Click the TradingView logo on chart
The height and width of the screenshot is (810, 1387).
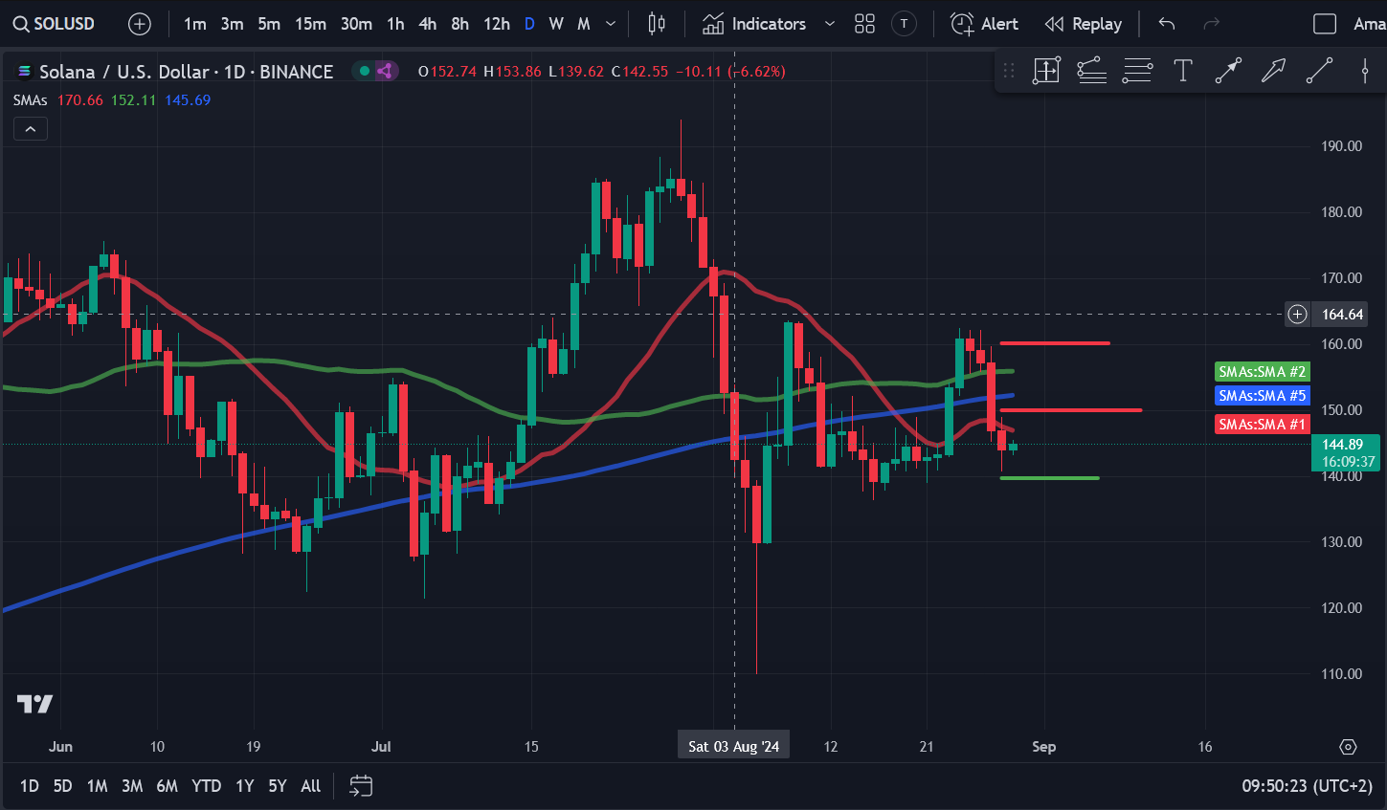pyautogui.click(x=34, y=705)
